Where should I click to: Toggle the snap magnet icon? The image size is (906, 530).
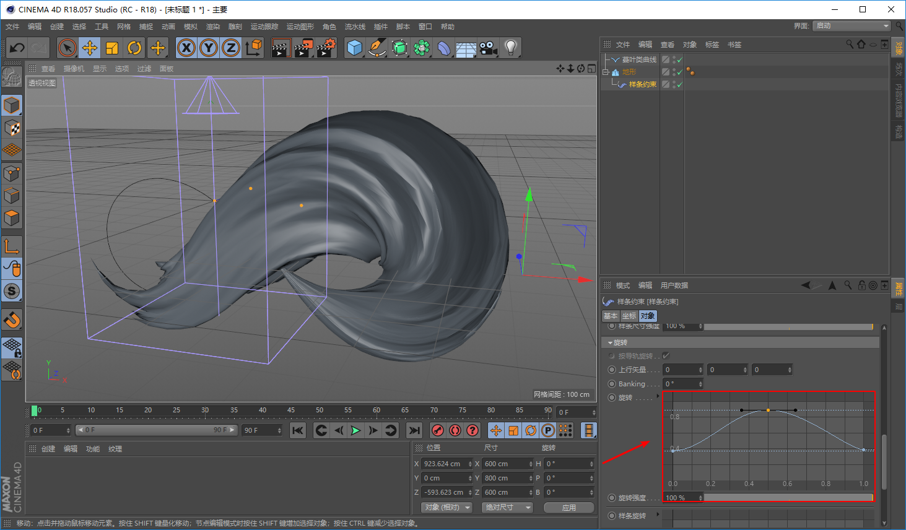tap(12, 320)
